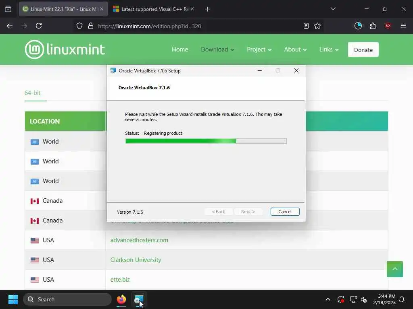Toggle reader view icon in address bar
The image size is (413, 309).
306,26
